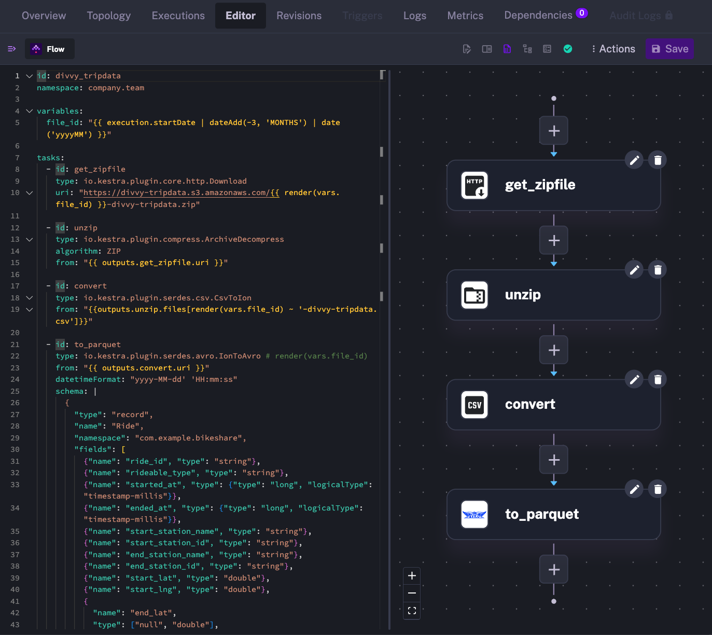This screenshot has height=635, width=712.
Task: Delete the unzip task via trash icon
Action: (x=658, y=270)
